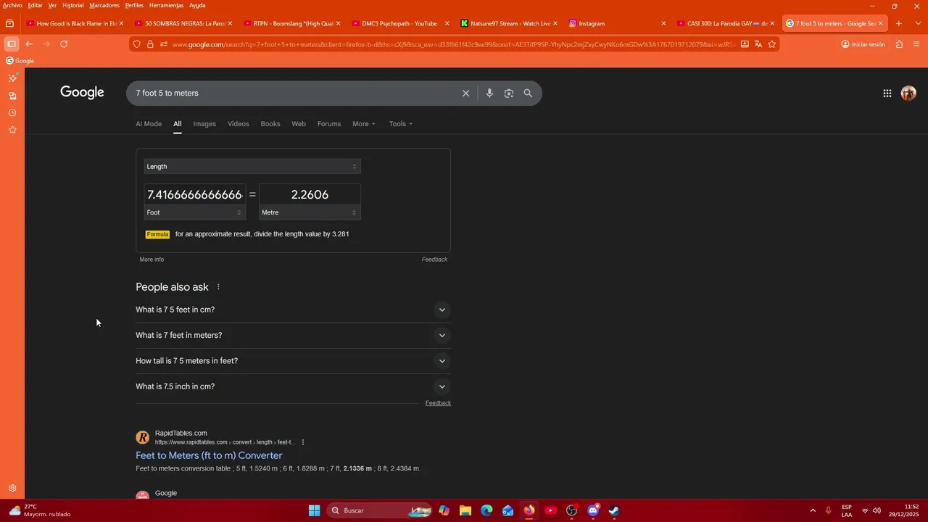Screen dimensions: 928x522
Task: Open taskbar weather widget 27°C
Action: coord(40,510)
